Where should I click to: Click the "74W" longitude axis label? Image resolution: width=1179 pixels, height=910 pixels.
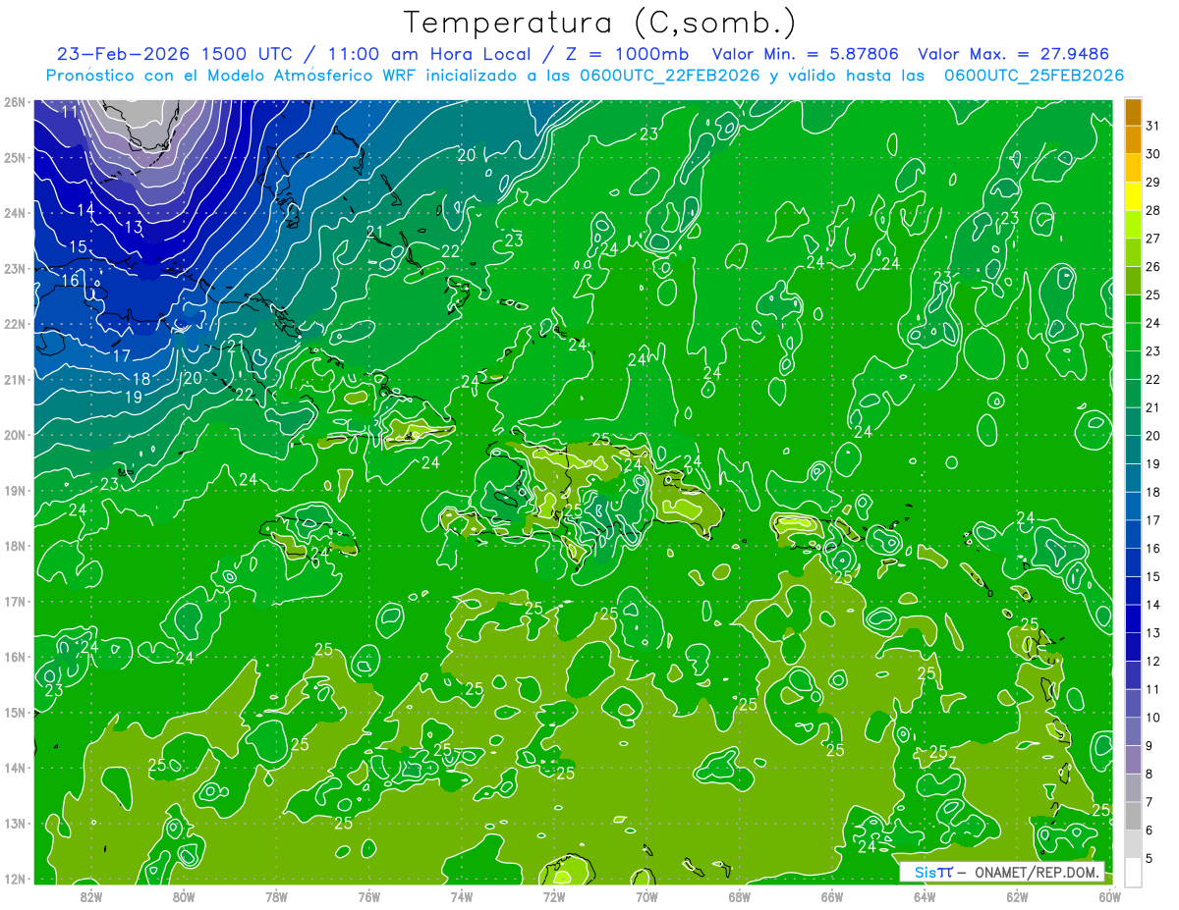(x=462, y=895)
